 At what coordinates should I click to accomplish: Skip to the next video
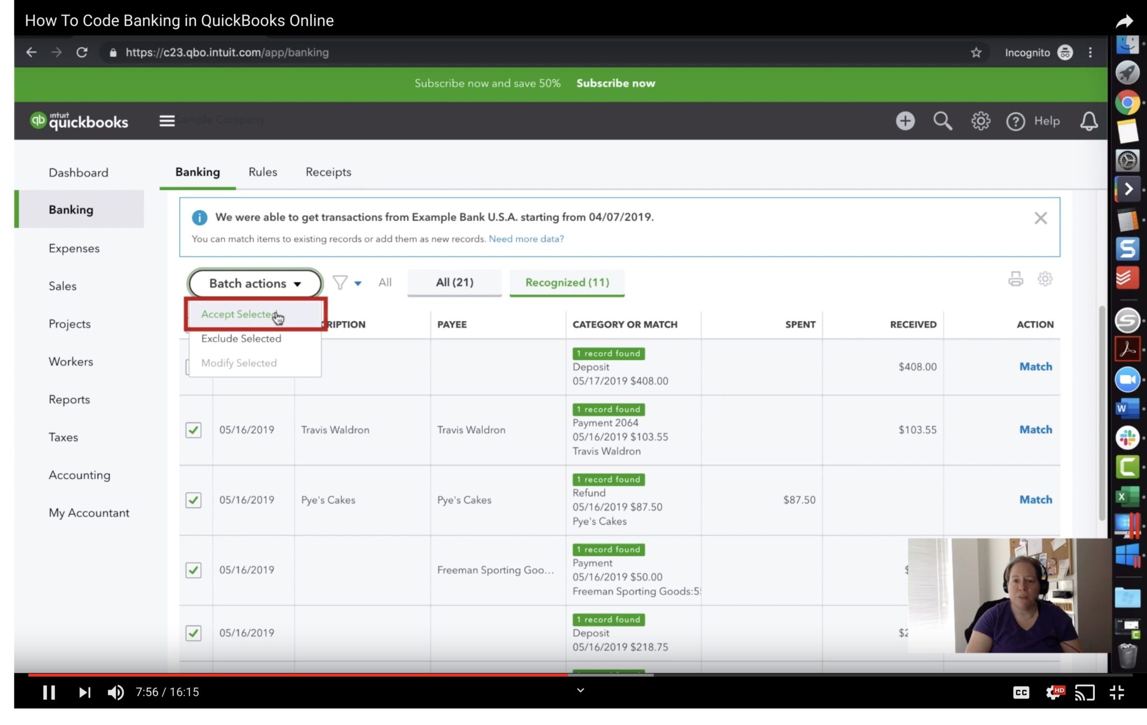click(84, 693)
